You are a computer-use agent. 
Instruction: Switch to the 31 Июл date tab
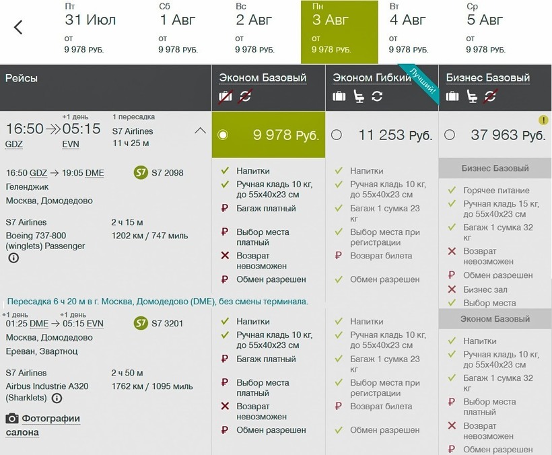[x=90, y=32]
